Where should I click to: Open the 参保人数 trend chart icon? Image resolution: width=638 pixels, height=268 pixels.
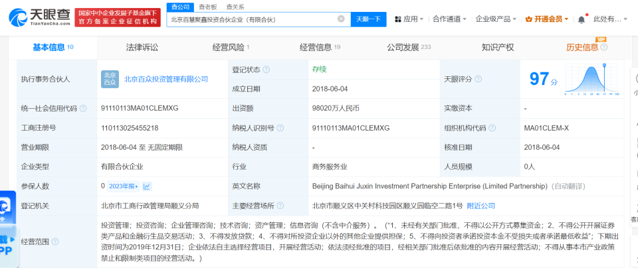click(x=147, y=186)
